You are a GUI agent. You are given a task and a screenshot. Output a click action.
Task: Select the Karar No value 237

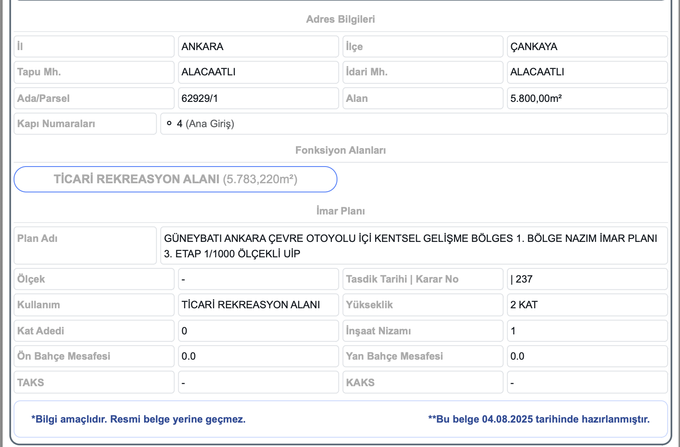tap(522, 279)
